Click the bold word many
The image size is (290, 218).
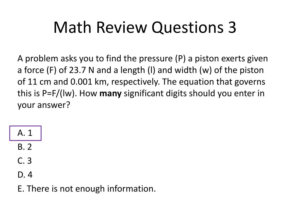(110, 94)
